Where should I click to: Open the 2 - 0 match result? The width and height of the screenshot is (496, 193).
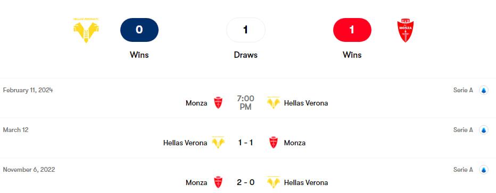(x=245, y=182)
